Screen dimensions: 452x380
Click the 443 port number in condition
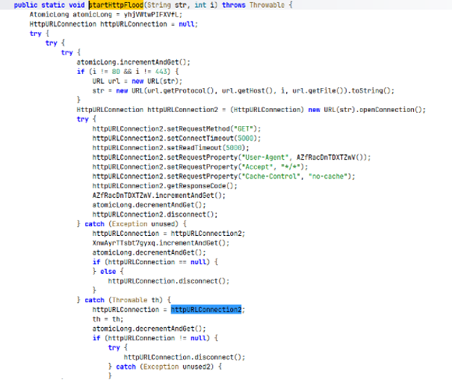161,72
